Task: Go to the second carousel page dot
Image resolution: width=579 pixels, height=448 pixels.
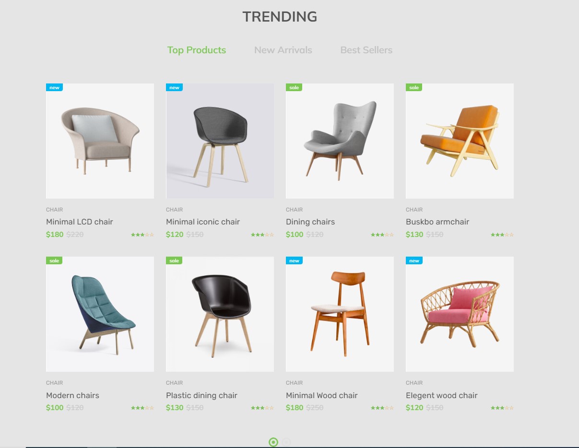Action: [286, 442]
